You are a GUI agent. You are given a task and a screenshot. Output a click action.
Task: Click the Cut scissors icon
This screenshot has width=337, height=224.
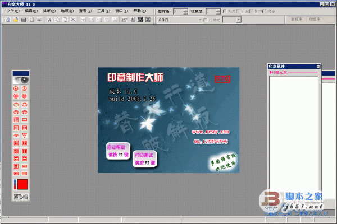[x=49, y=20]
